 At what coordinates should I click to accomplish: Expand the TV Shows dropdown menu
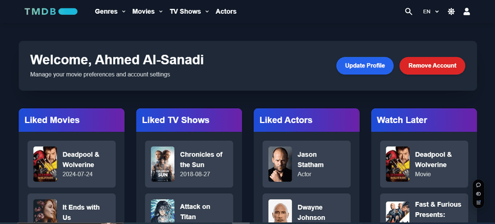click(x=189, y=12)
